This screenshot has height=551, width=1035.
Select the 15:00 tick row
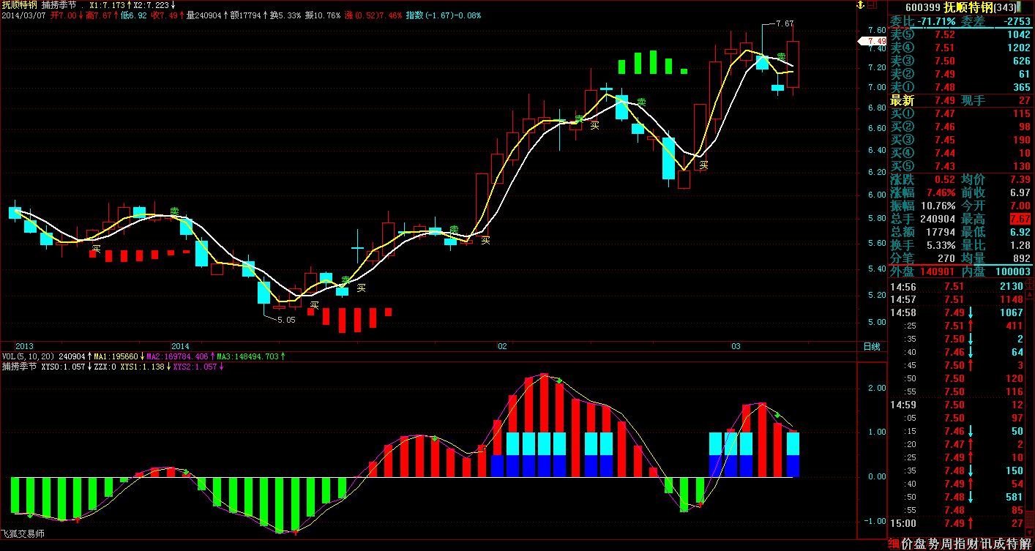coord(956,523)
